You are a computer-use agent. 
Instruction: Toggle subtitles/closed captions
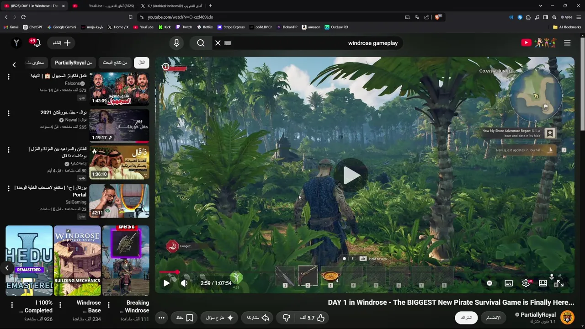509,283
